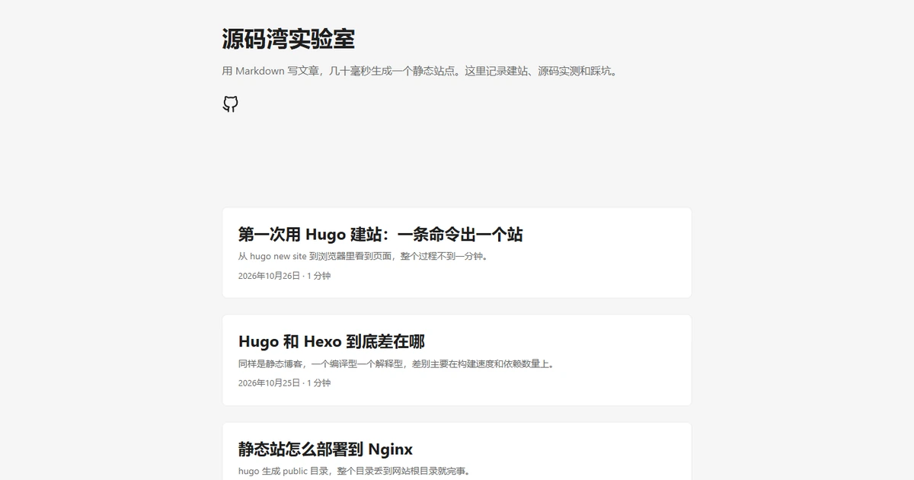Open the GitHub profile icon link

click(x=231, y=104)
